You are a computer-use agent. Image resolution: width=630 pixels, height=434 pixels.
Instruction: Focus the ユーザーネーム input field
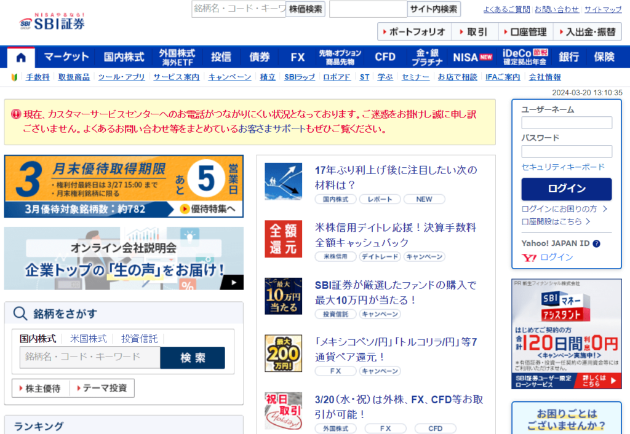[x=567, y=123]
